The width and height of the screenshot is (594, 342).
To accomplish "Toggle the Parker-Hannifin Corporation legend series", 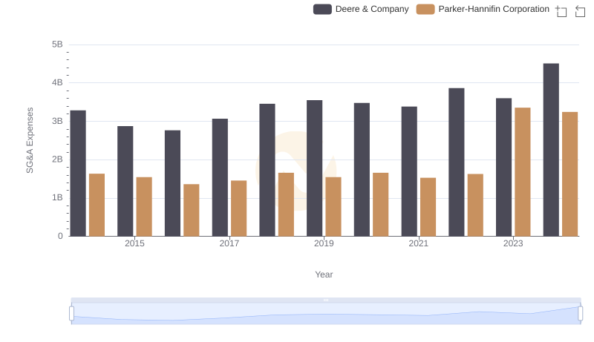I will (483, 9).
